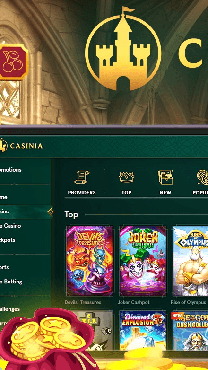Click the small Casinia castle logo
The width and height of the screenshot is (208, 370).
(3, 146)
